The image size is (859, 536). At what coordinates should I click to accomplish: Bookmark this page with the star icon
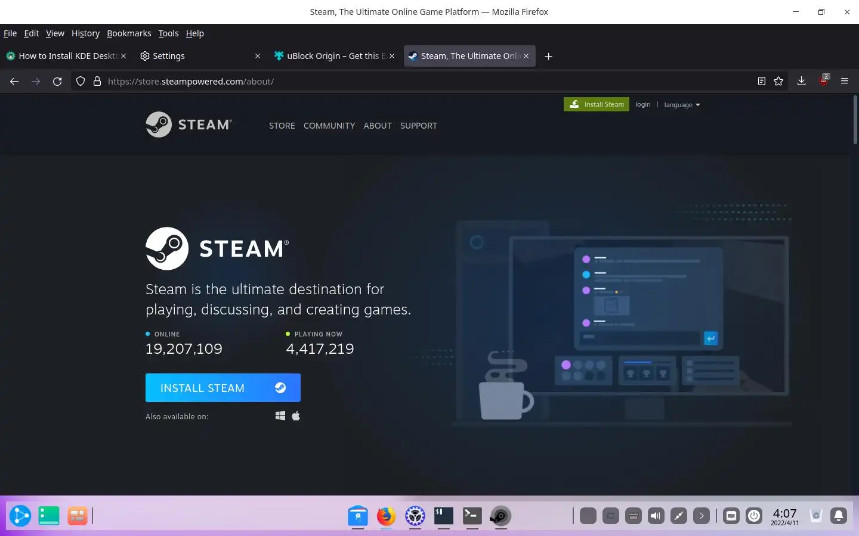pos(778,82)
